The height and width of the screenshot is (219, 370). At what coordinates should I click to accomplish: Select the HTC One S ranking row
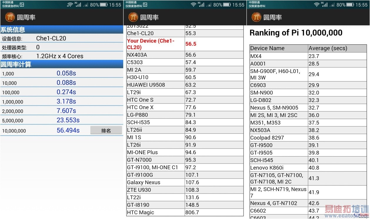pos(185,100)
